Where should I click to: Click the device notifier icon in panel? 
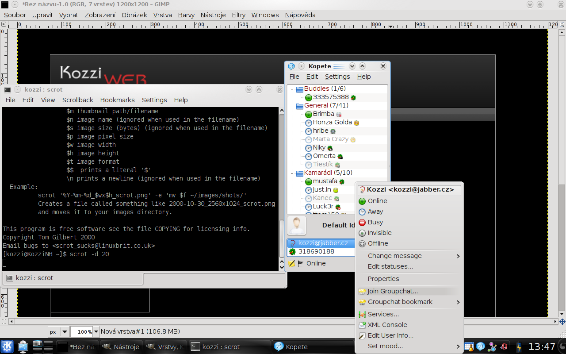tap(23, 346)
